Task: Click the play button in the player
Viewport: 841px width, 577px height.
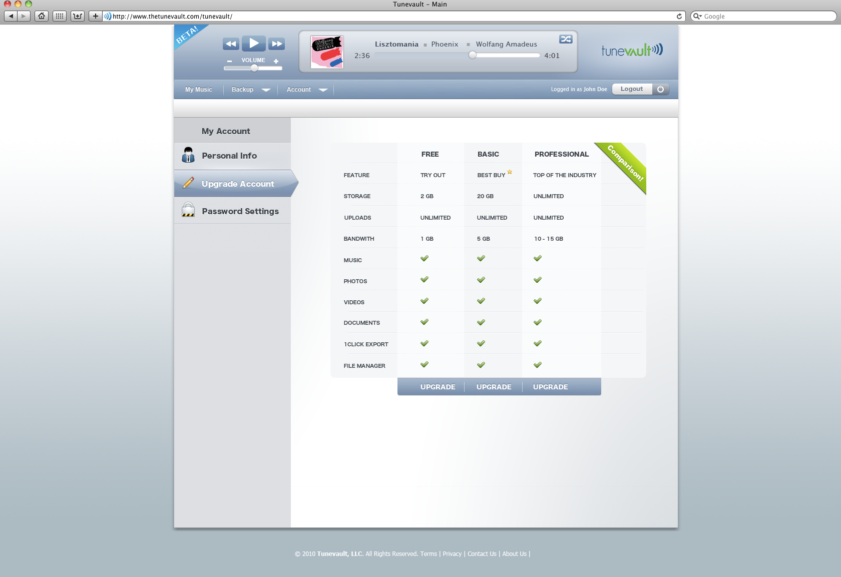Action: click(254, 44)
